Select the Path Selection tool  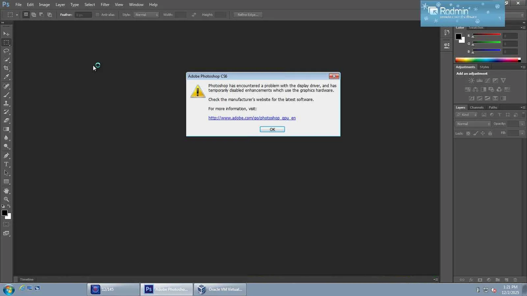pos(6,173)
